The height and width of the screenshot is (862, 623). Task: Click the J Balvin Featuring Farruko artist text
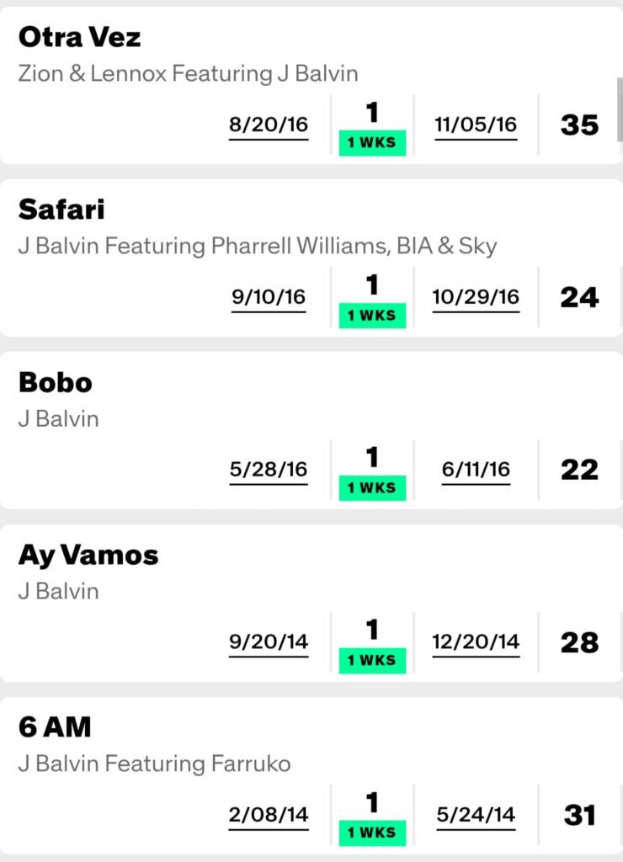[x=154, y=764]
